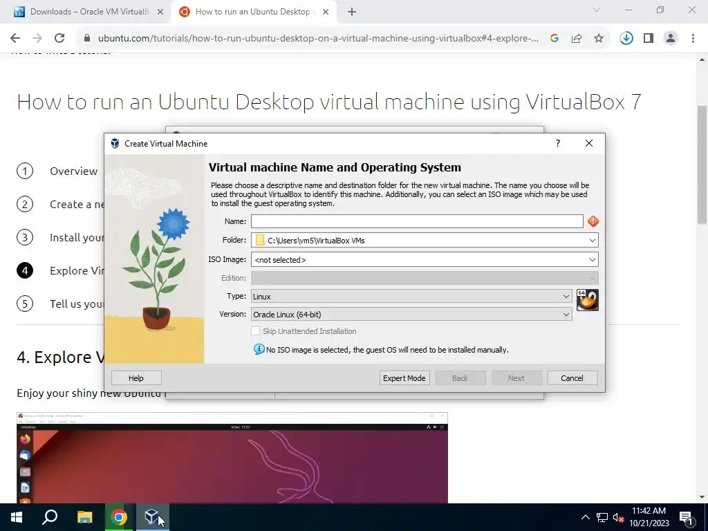Click VirtualBox icon on taskbar
708x531 pixels.
coord(152,517)
